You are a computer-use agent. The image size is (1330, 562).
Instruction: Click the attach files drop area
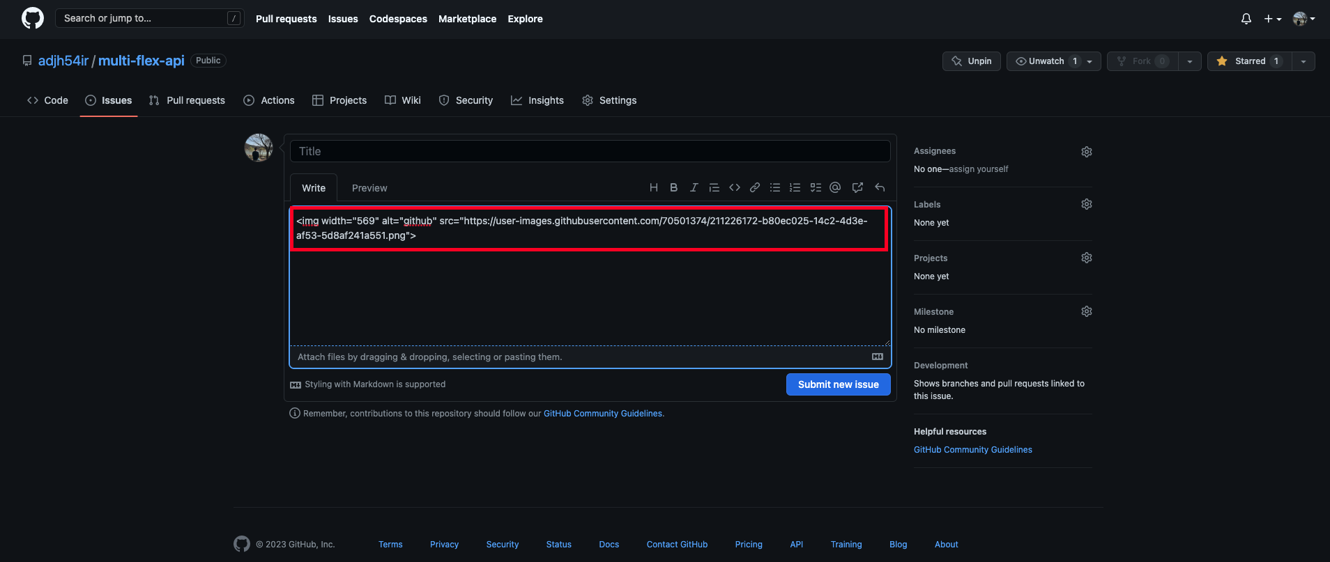click(590, 357)
